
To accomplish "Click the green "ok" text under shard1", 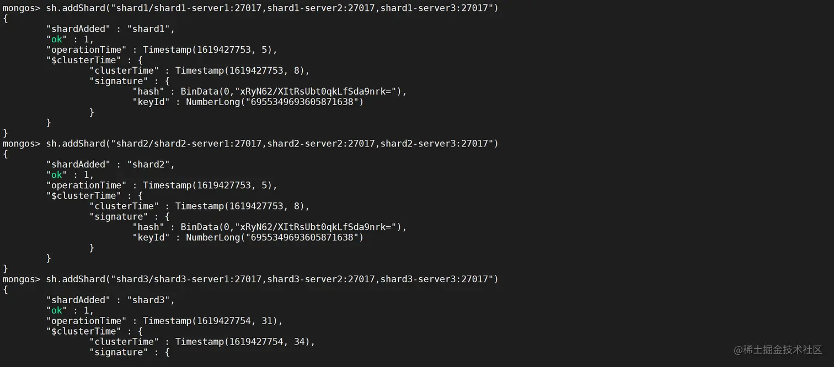I will click(57, 39).
